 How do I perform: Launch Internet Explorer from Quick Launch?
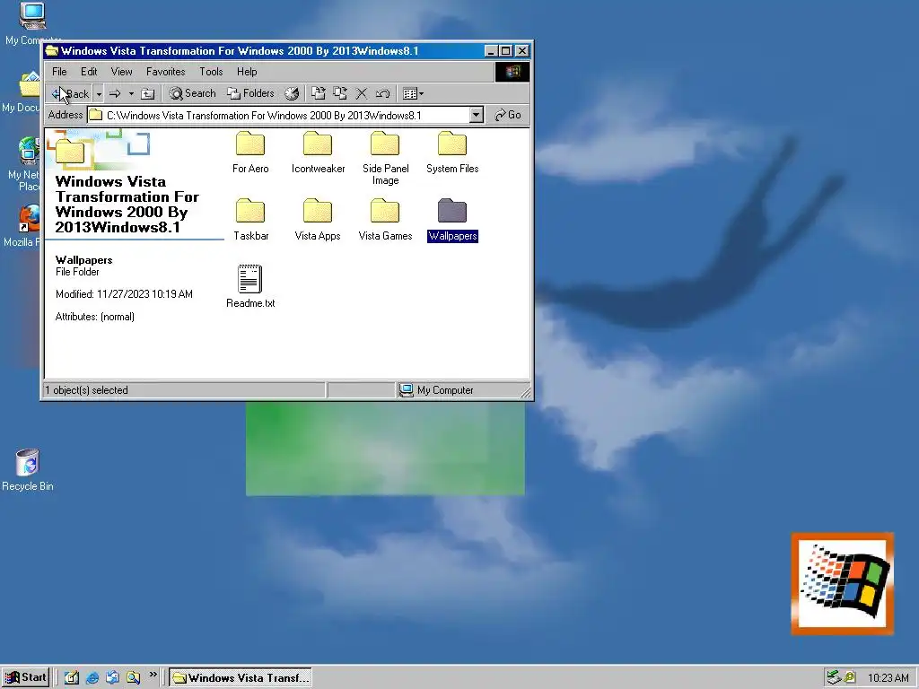92,677
